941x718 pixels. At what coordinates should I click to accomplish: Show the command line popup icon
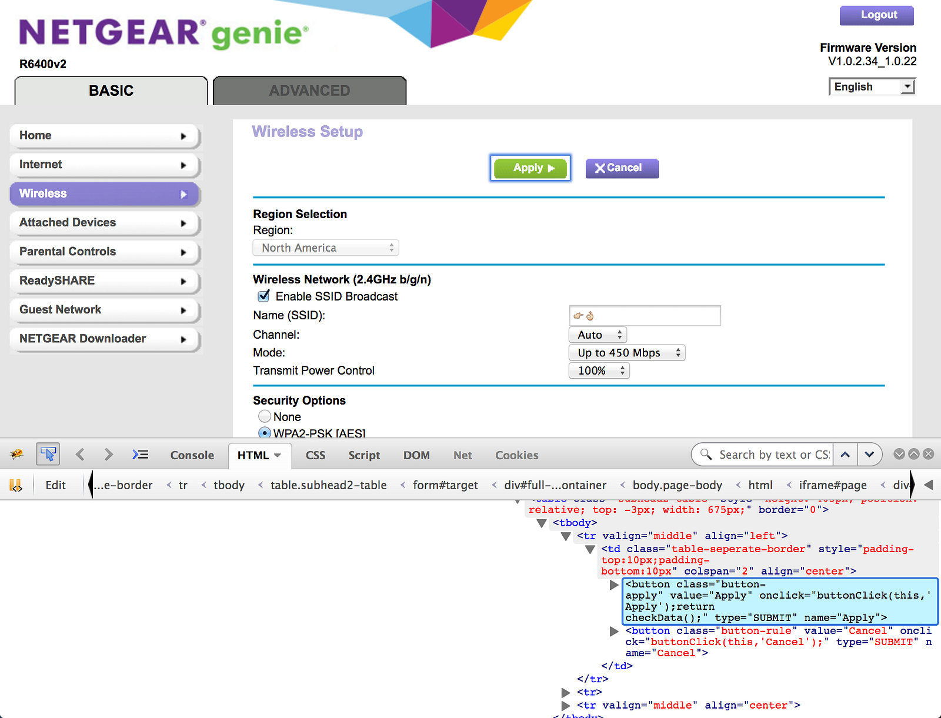tap(140, 455)
